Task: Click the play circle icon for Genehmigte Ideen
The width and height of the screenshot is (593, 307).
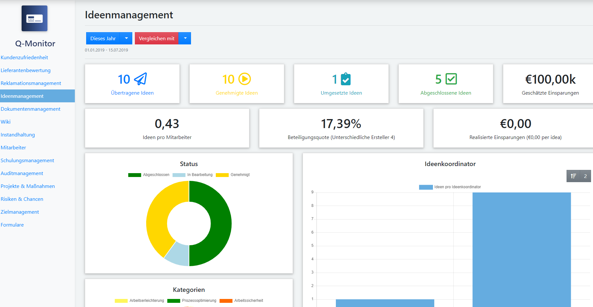Action: click(x=245, y=79)
